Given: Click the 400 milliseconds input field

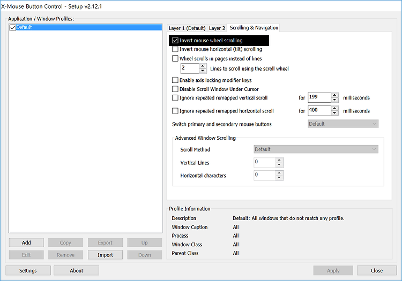Looking at the screenshot, I should point(319,111).
